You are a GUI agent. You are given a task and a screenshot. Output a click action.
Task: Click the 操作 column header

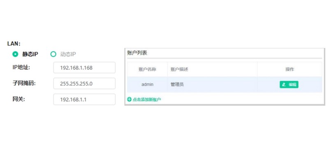[x=290, y=69]
